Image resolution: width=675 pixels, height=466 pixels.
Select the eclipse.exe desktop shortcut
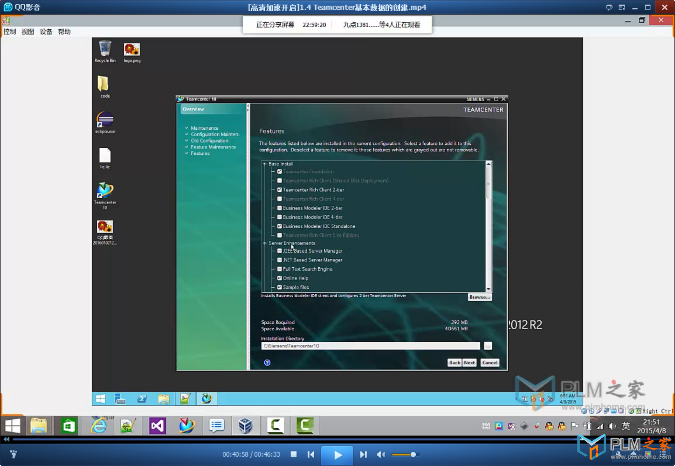(x=105, y=122)
